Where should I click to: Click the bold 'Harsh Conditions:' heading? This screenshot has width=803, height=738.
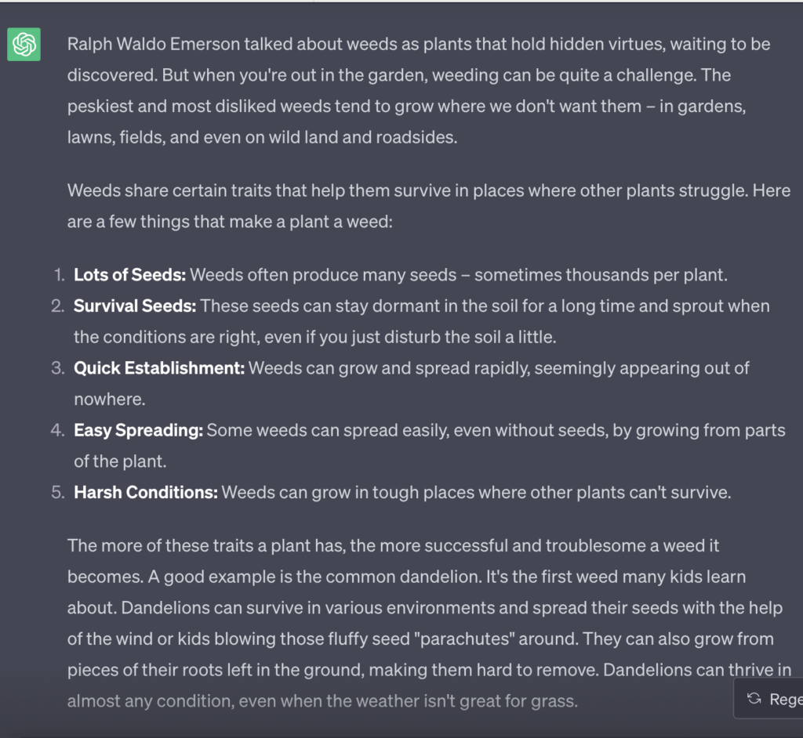click(x=145, y=492)
